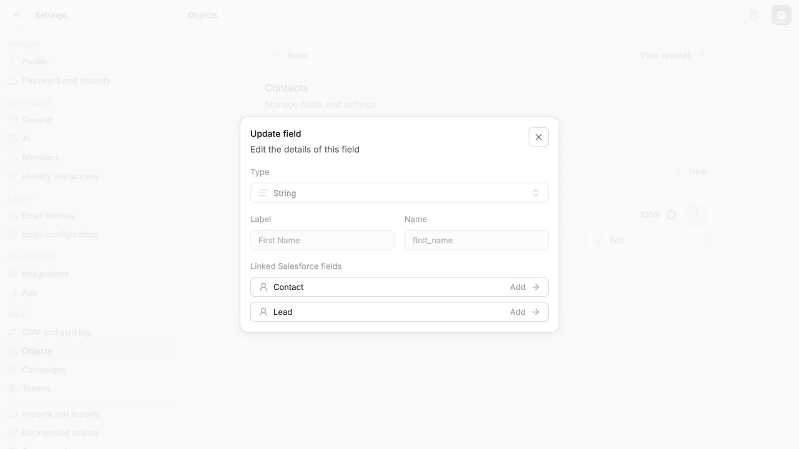The image size is (799, 449).
Task: Click the Integrations grid icon
Action: point(12,274)
